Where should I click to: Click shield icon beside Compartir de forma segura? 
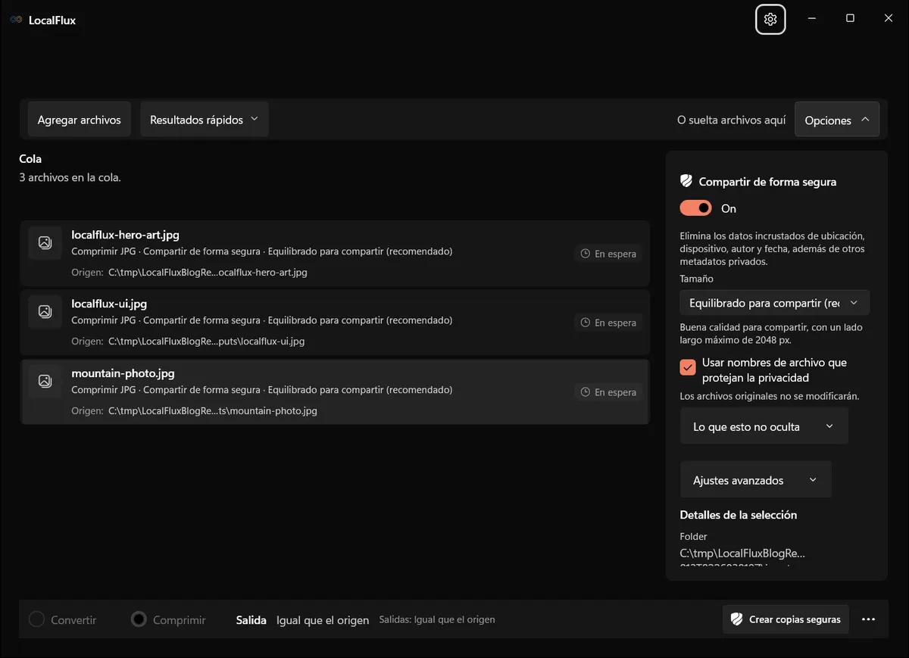(x=686, y=182)
